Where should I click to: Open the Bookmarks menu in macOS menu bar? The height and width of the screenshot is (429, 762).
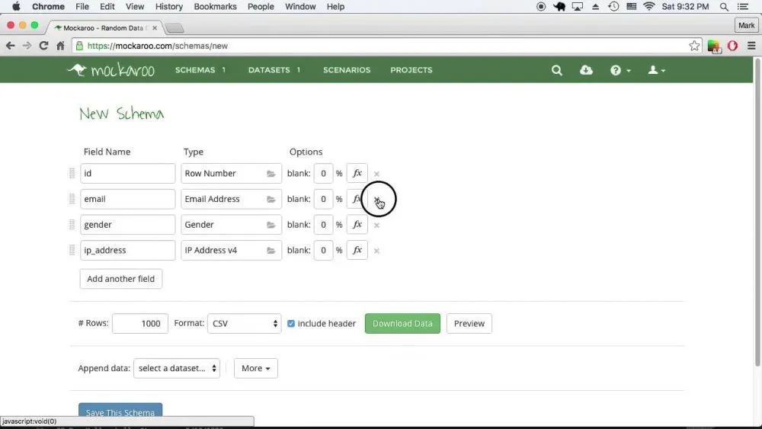point(215,7)
